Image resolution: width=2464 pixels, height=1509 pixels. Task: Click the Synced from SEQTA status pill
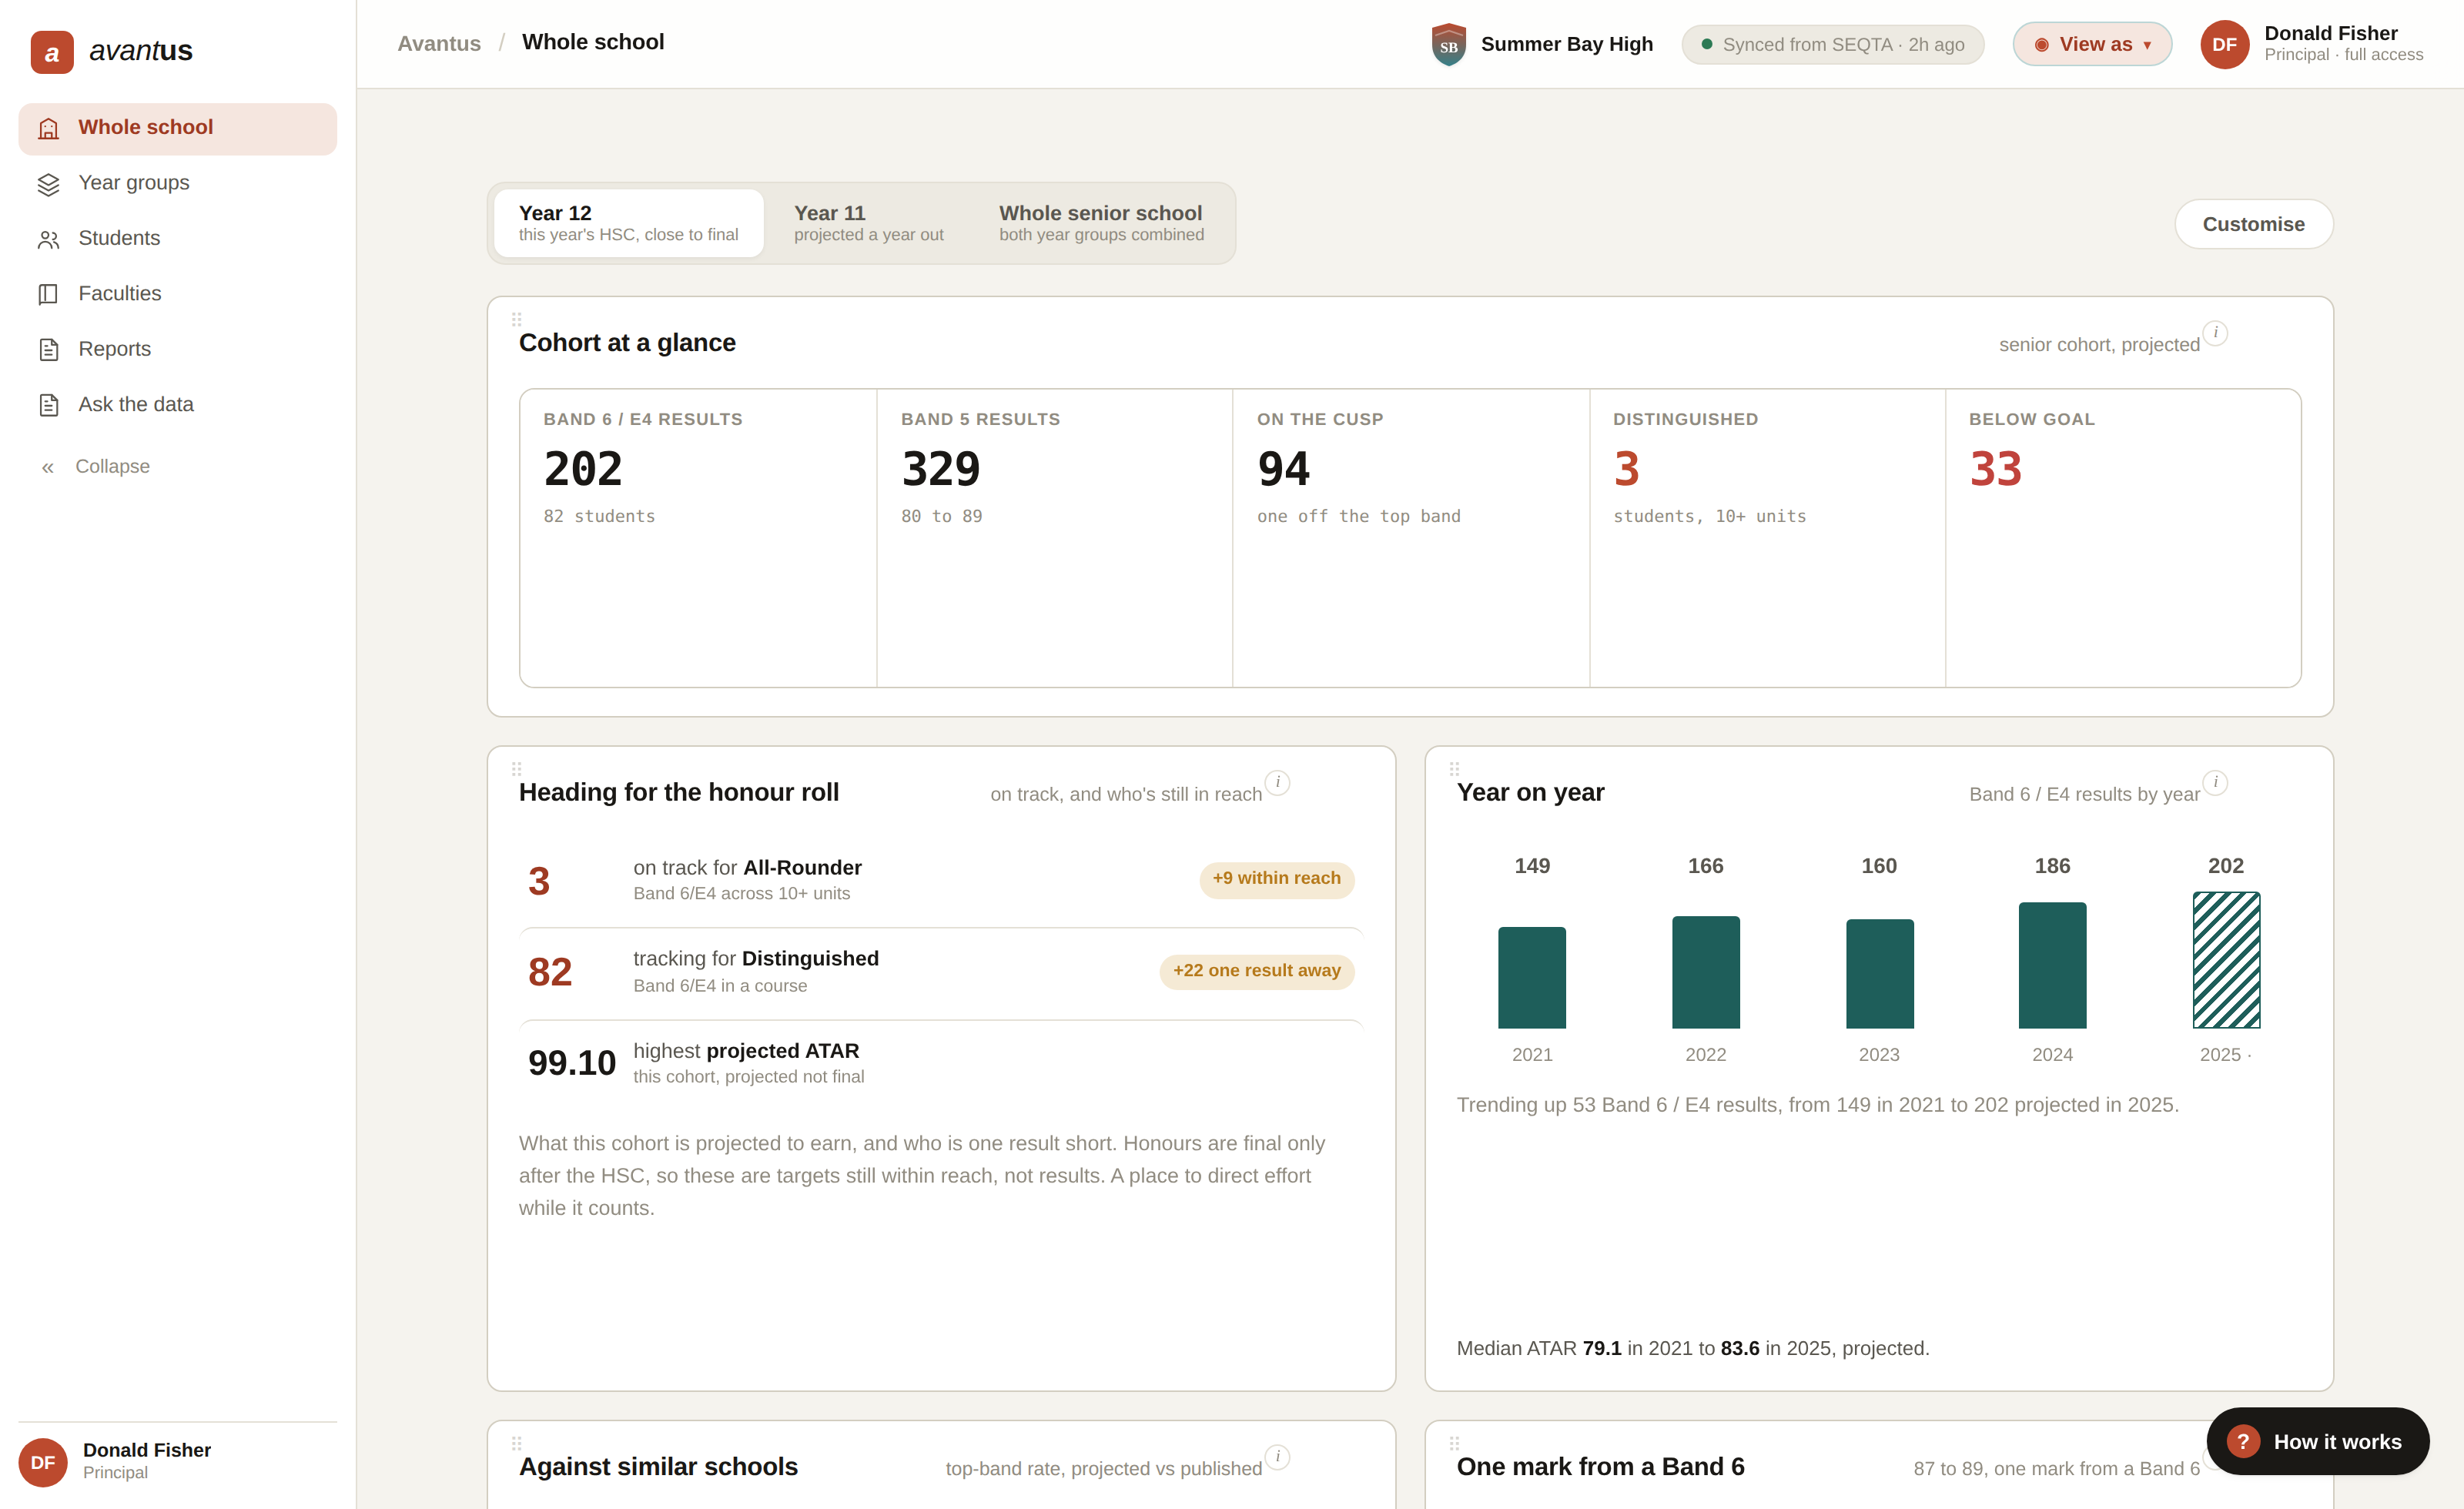(1832, 44)
